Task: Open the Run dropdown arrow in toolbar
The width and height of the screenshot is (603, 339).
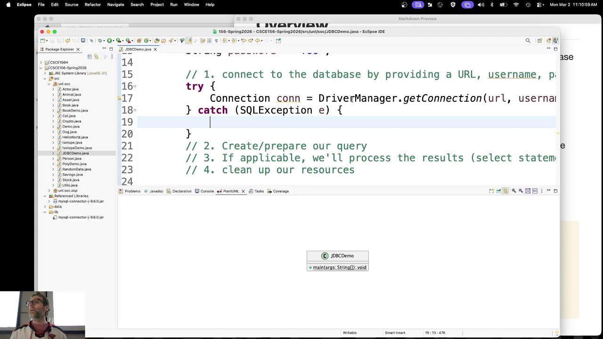Action: 114,41
